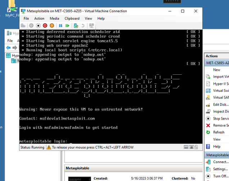Click the red Shut Down icon
Viewport: 229px width, 181px height.
(45, 25)
